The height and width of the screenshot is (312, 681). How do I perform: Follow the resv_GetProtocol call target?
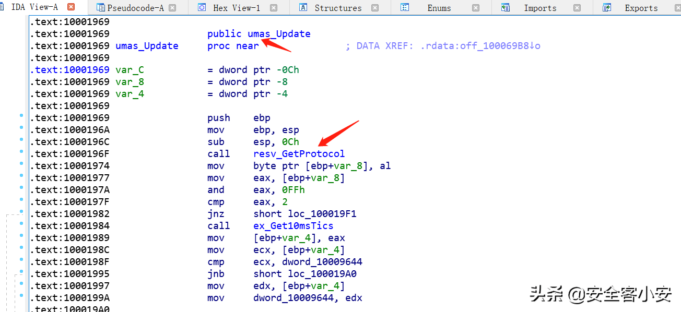(x=299, y=154)
